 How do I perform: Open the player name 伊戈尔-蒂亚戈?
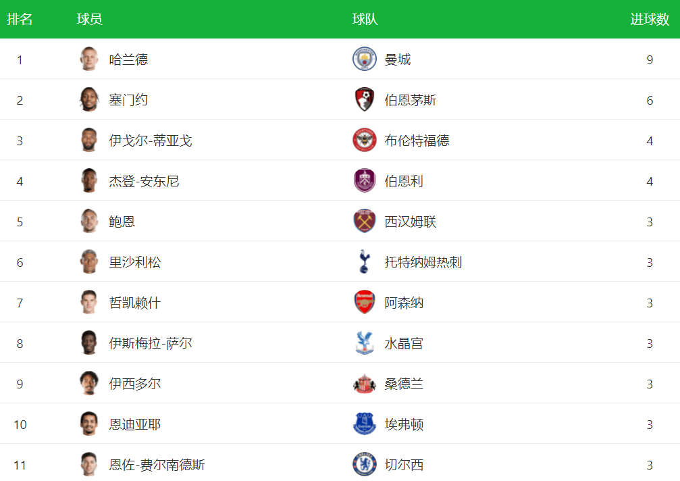tap(151, 141)
